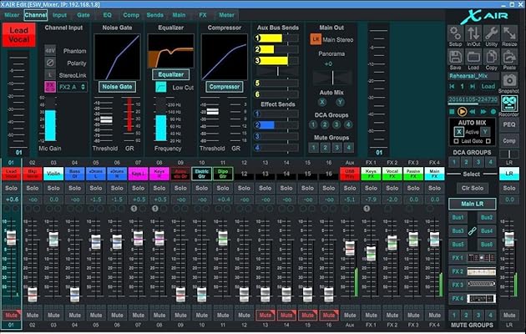Open the In/Out routing icon

[x=473, y=33]
